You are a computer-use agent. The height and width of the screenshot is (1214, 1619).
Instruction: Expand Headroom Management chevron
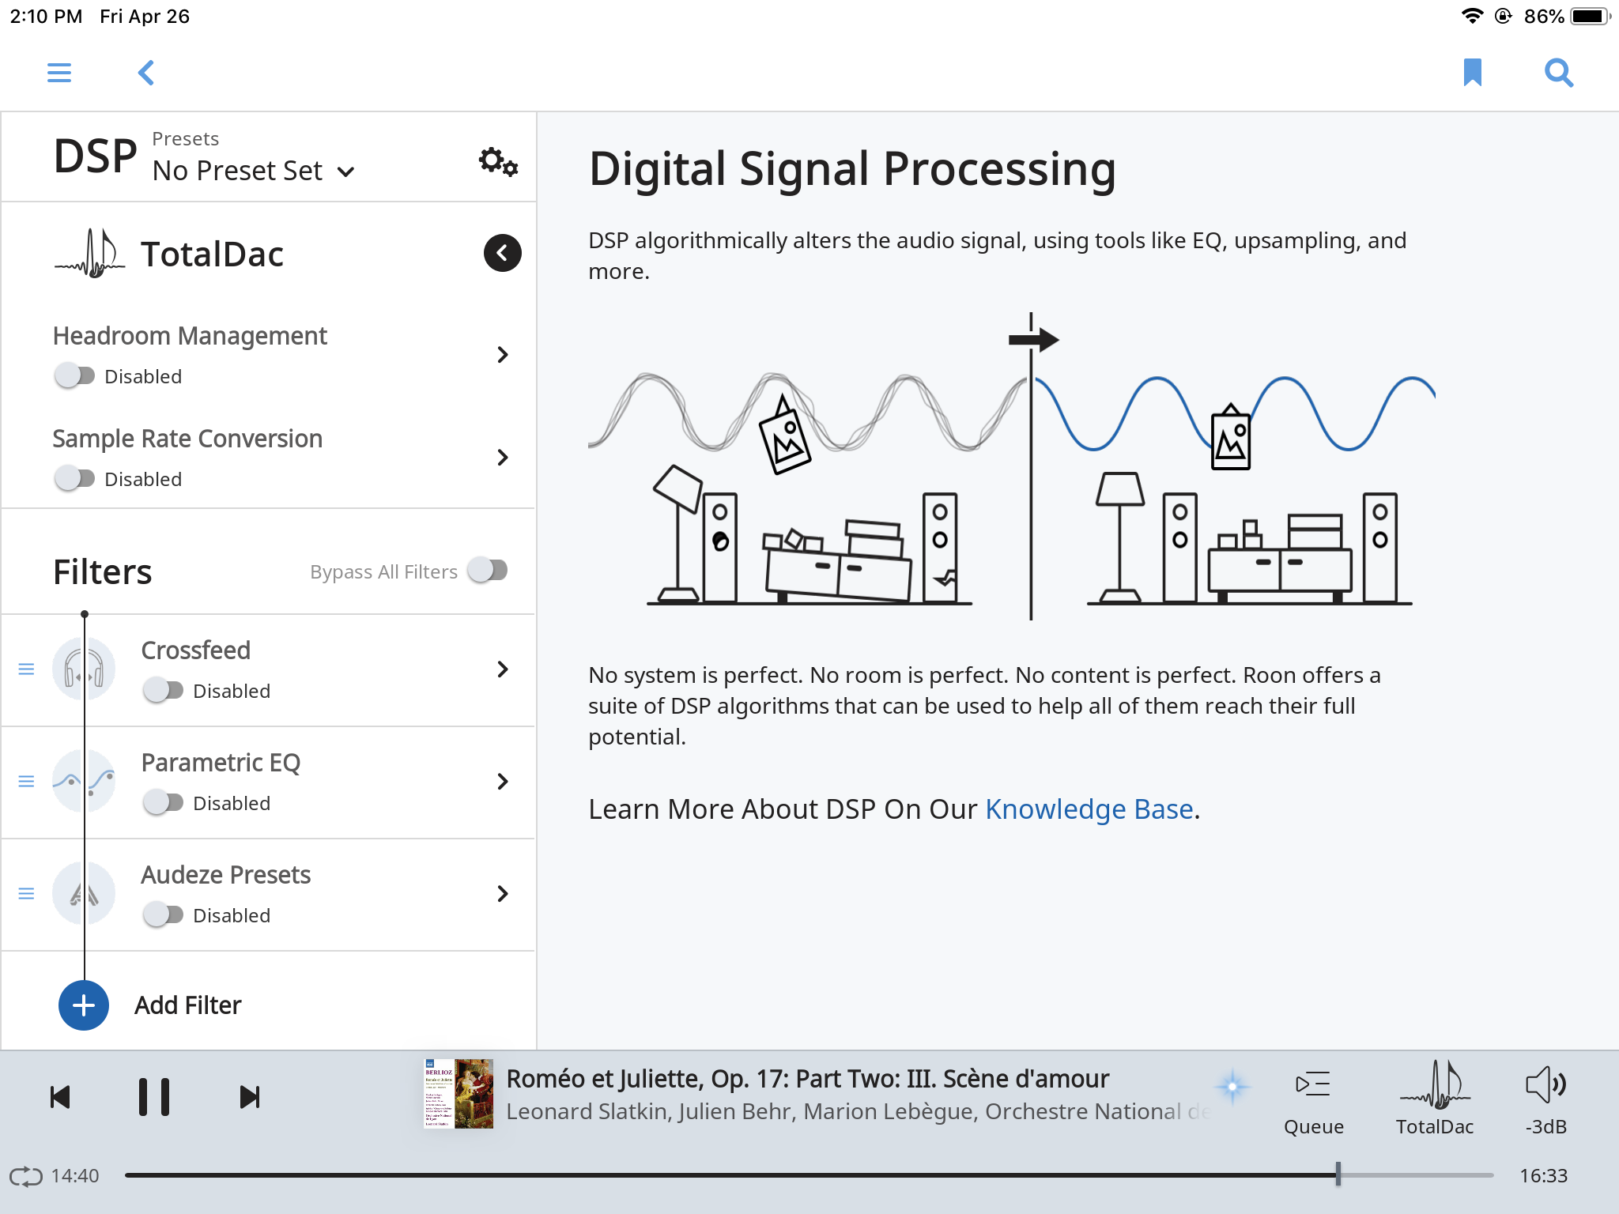tap(503, 355)
